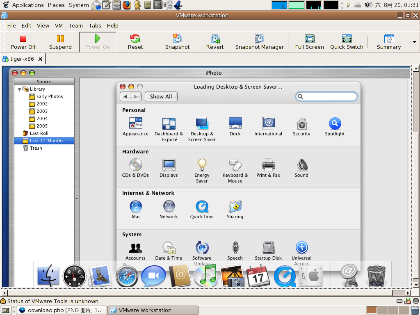
Task: Reset the virtual machine
Action: pos(135,42)
